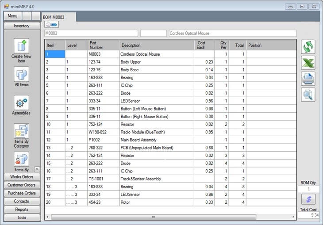This screenshot has height=225, width=323.
Task: Expand sidebar with down arrow button
Action: click(x=37, y=169)
